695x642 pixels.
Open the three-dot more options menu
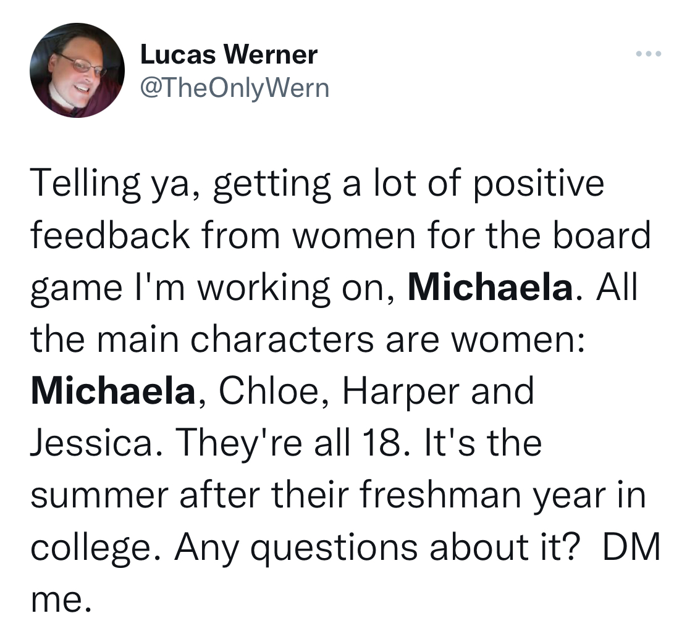(x=649, y=54)
